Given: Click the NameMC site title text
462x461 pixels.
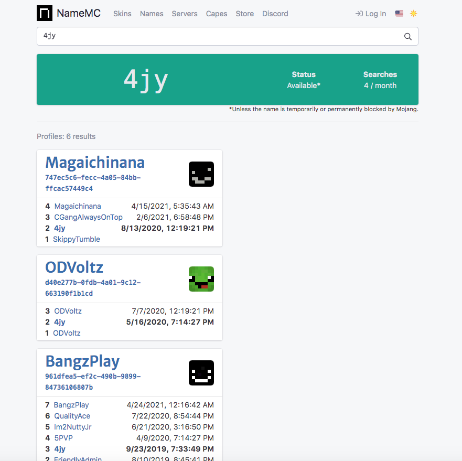Looking at the screenshot, I should (79, 13).
